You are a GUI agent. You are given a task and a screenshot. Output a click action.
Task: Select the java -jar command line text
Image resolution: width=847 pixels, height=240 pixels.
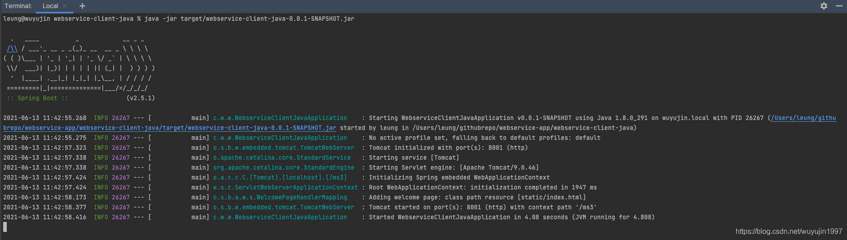click(x=249, y=18)
